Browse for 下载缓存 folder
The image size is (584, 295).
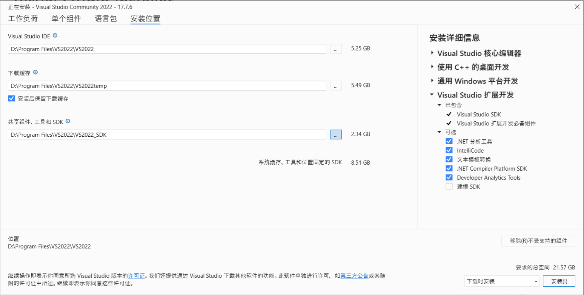point(336,86)
